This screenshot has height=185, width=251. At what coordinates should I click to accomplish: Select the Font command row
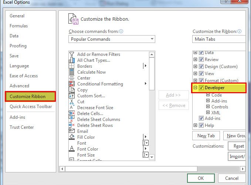(109, 143)
